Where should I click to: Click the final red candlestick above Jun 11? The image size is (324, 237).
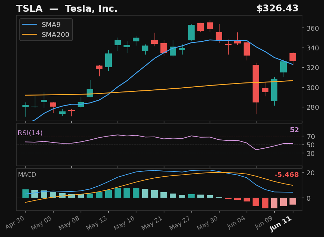point(293,57)
